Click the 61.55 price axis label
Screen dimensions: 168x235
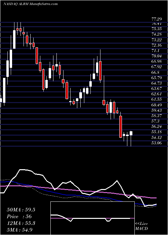[157, 99]
